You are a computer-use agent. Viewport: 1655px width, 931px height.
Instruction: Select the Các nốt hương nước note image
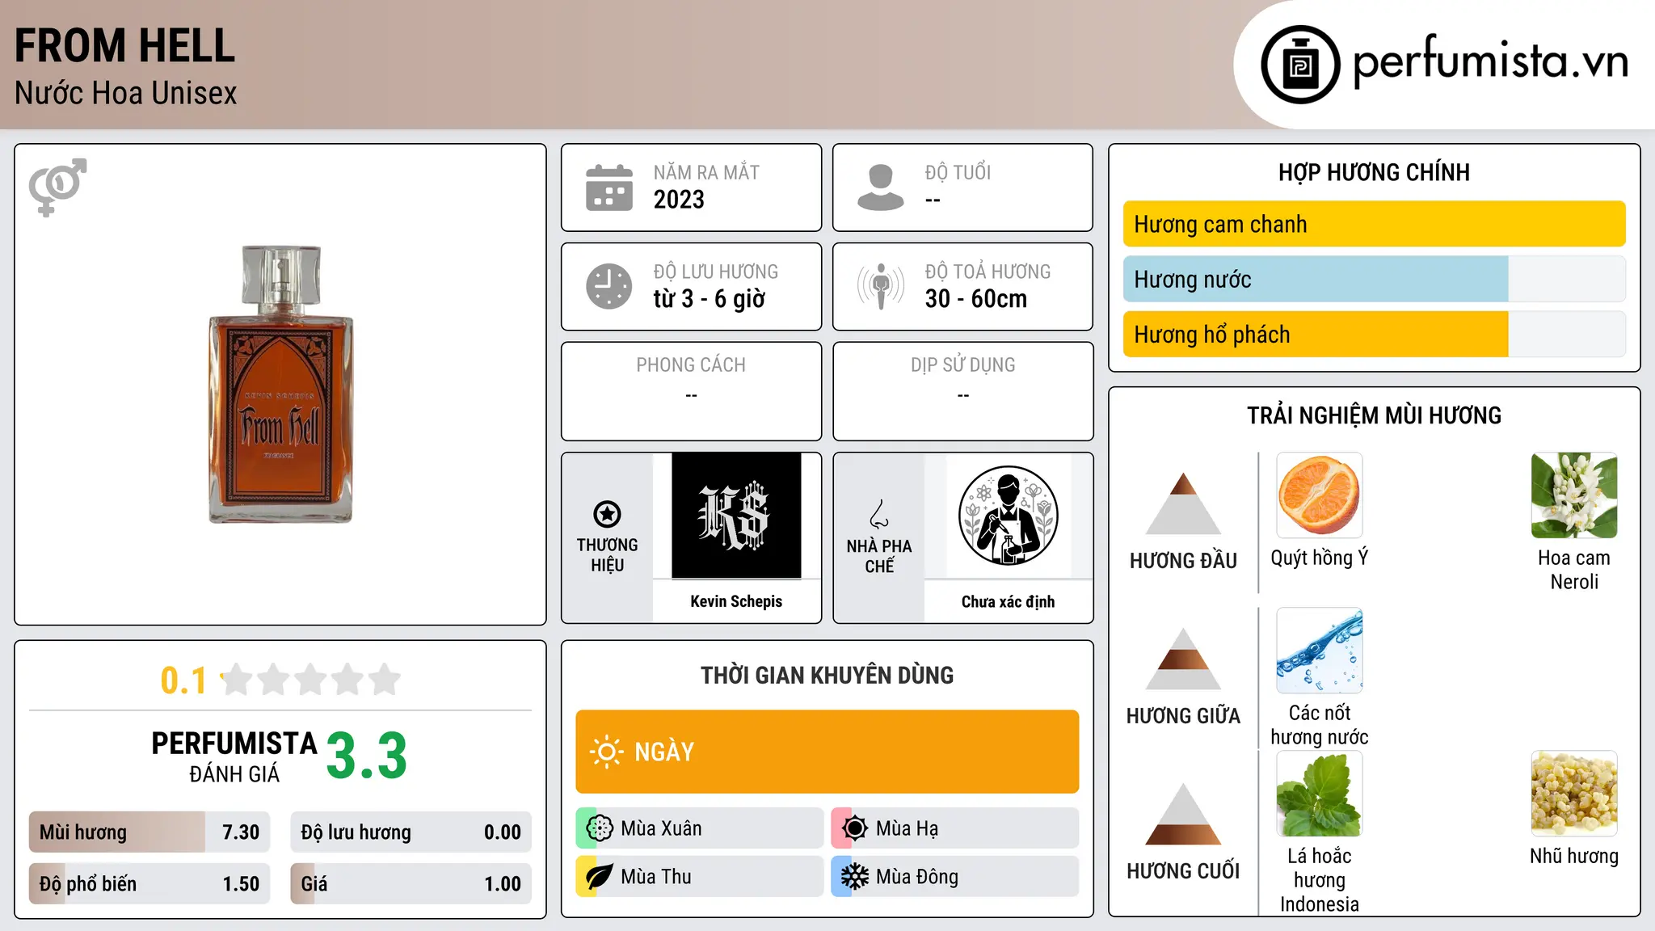[x=1320, y=651]
